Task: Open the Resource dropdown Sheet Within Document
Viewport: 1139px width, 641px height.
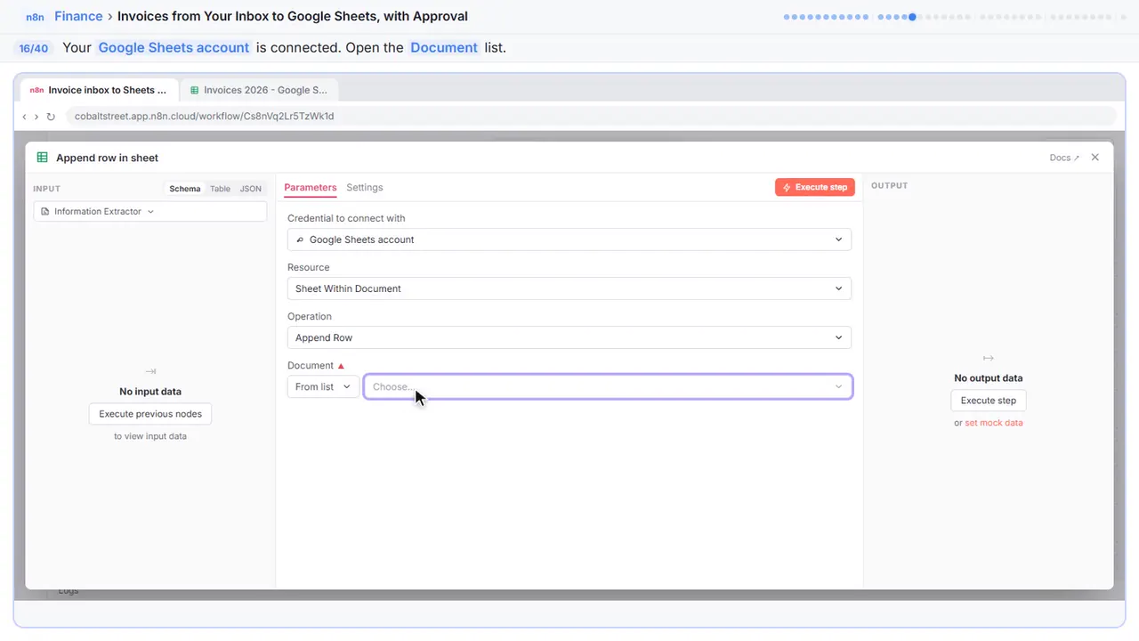Action: (x=569, y=288)
